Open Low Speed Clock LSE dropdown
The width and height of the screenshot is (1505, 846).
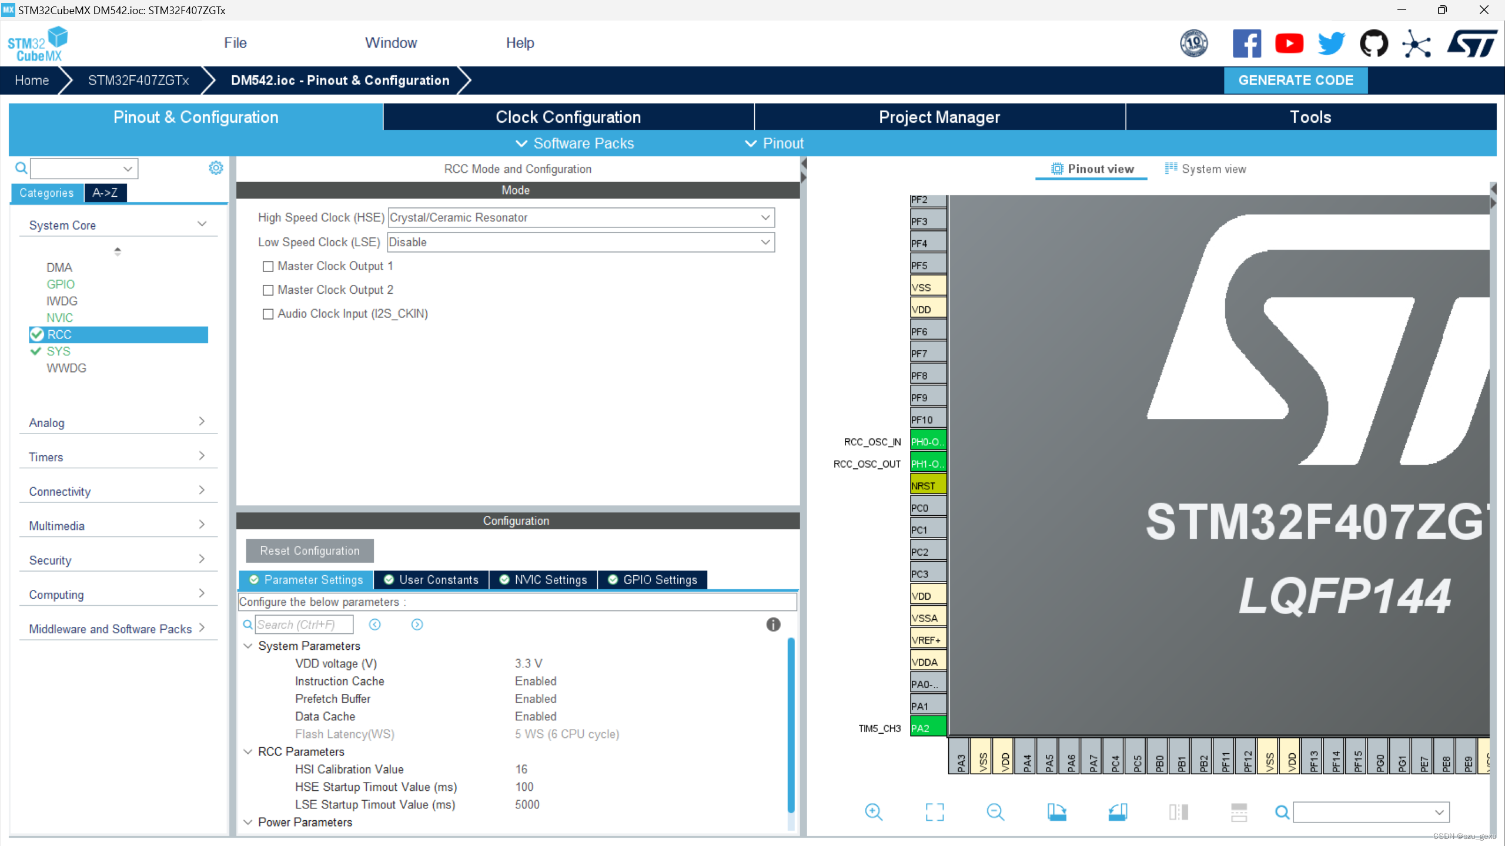pos(581,242)
